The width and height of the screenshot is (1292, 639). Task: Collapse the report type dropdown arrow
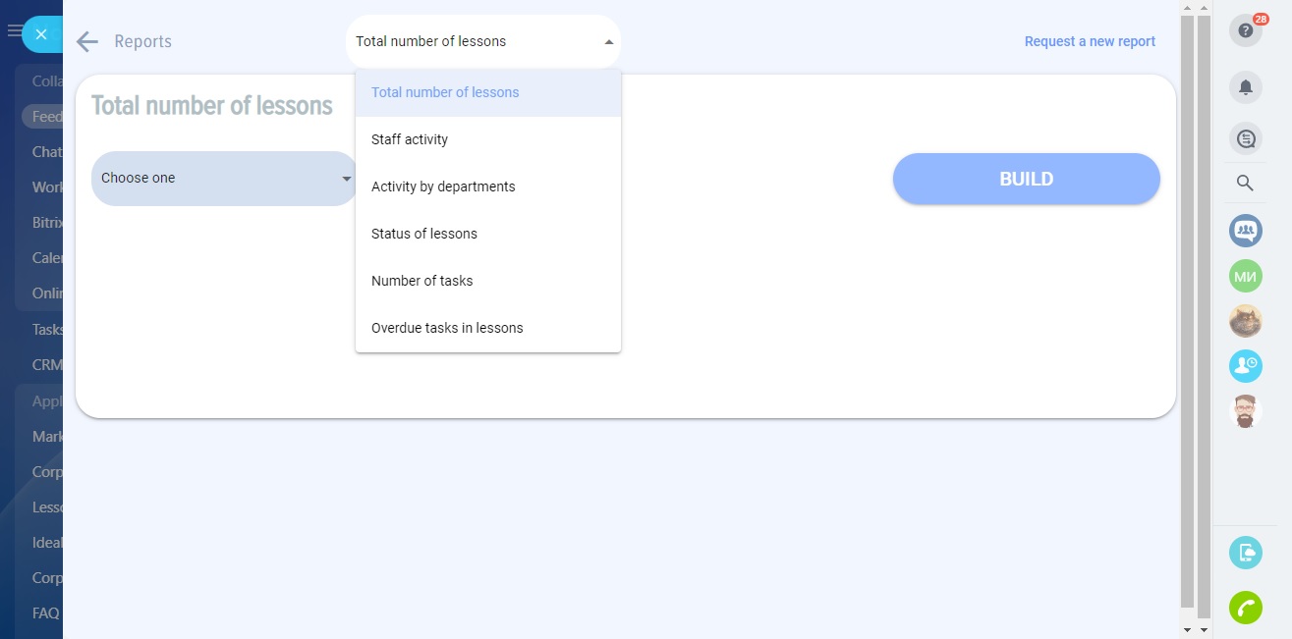tap(608, 42)
